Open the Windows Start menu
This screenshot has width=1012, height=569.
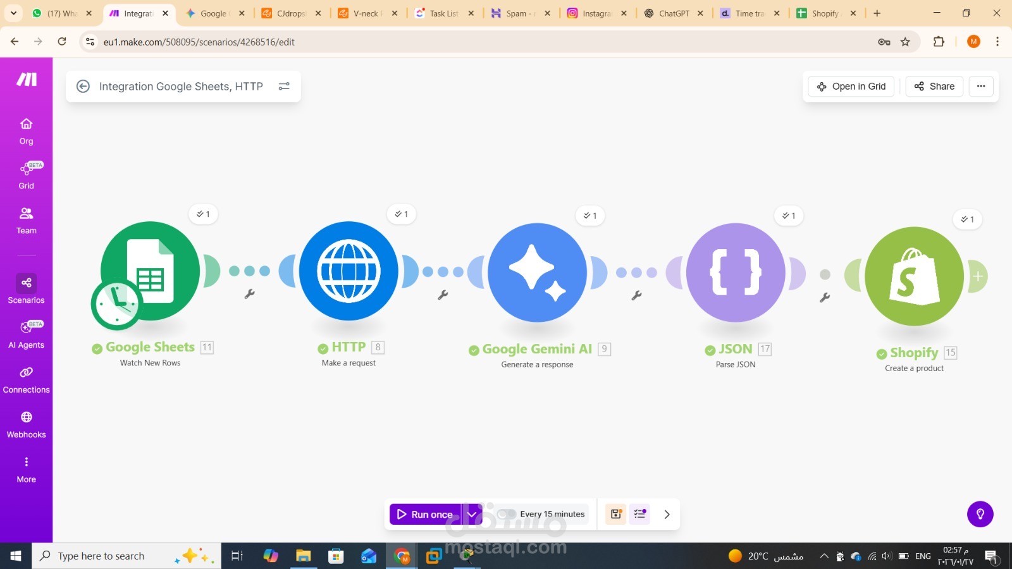pos(16,556)
